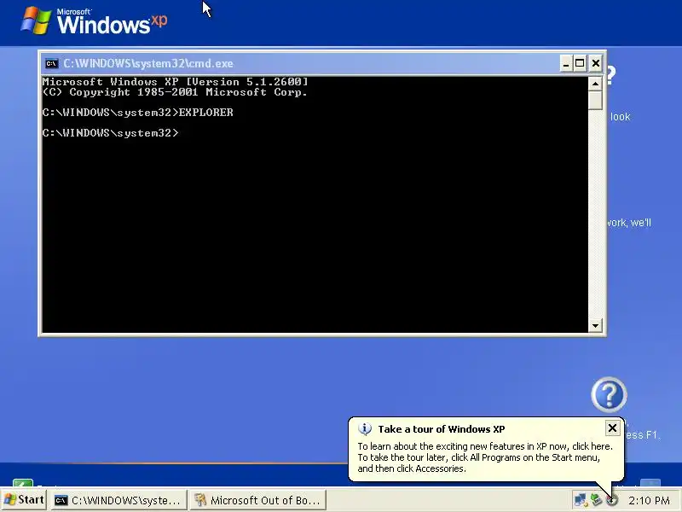Screen dimensions: 682x512
Task: Click cmd window scrollbar up arrow
Action: pyautogui.click(x=595, y=83)
